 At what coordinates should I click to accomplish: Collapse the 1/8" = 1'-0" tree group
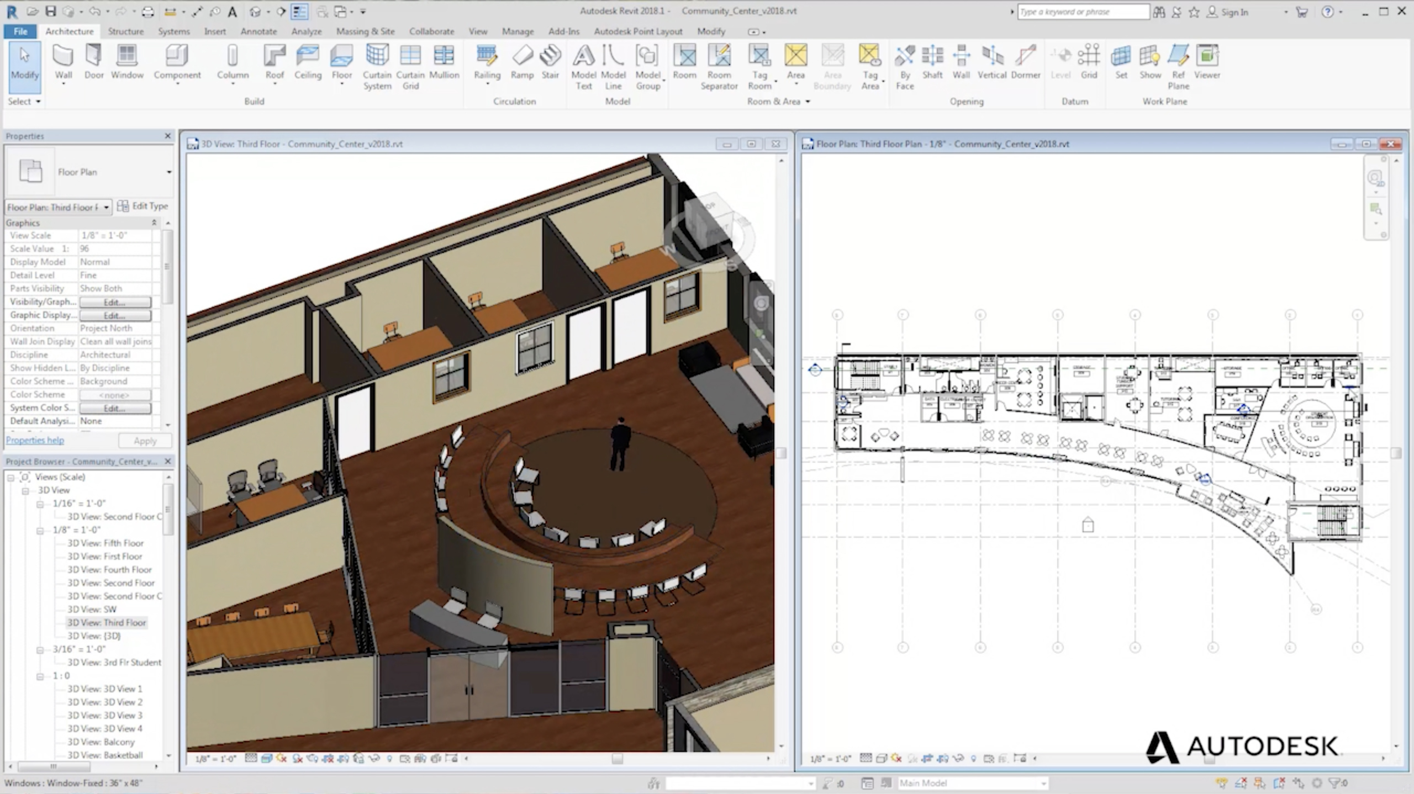pos(40,530)
